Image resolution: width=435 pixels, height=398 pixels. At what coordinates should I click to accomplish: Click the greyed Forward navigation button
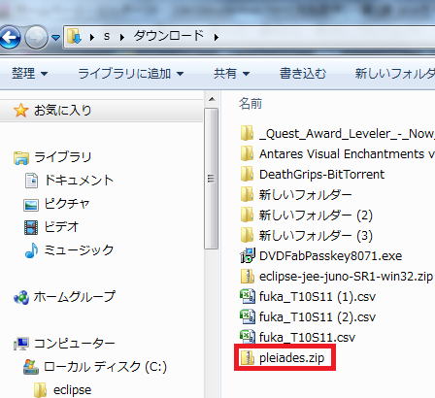36,38
